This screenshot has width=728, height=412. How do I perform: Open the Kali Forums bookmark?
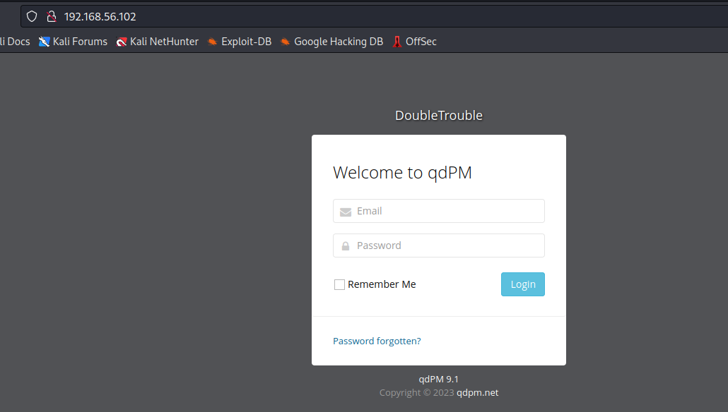73,42
